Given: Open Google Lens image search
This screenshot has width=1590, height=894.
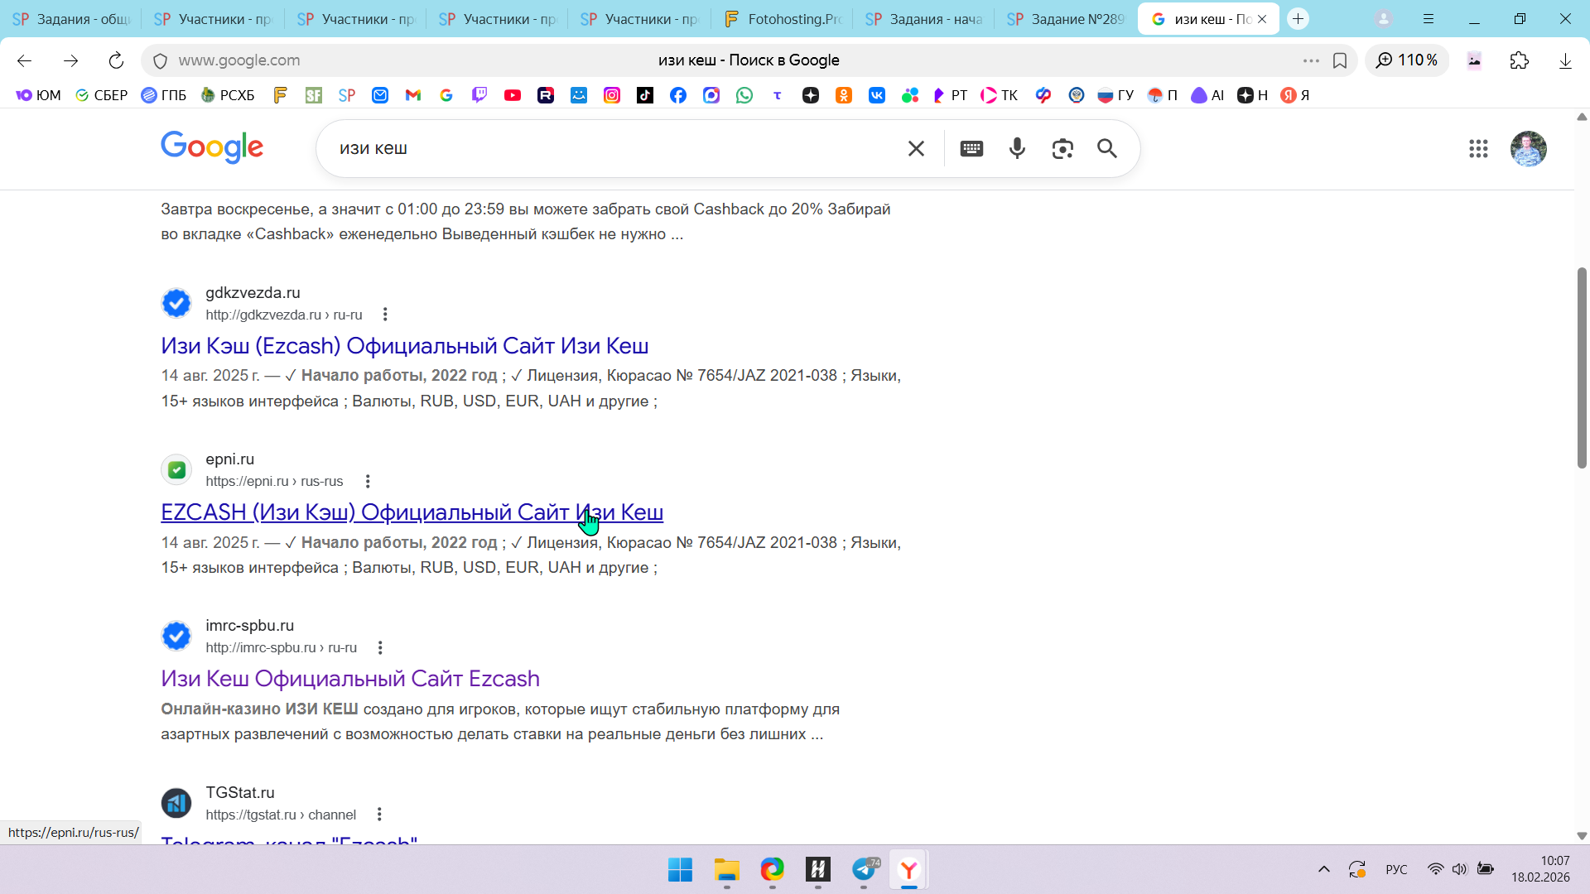Looking at the screenshot, I should tap(1062, 148).
